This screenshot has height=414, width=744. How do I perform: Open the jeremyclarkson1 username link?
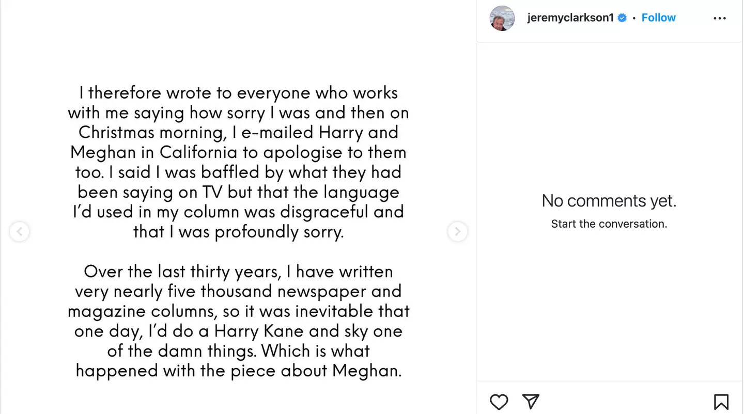(570, 18)
